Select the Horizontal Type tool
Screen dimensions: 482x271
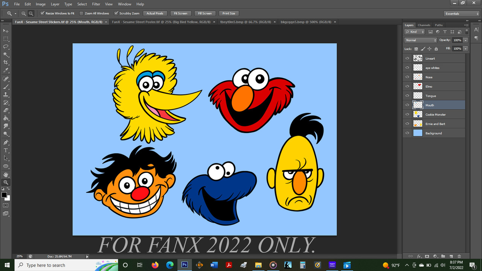6,151
